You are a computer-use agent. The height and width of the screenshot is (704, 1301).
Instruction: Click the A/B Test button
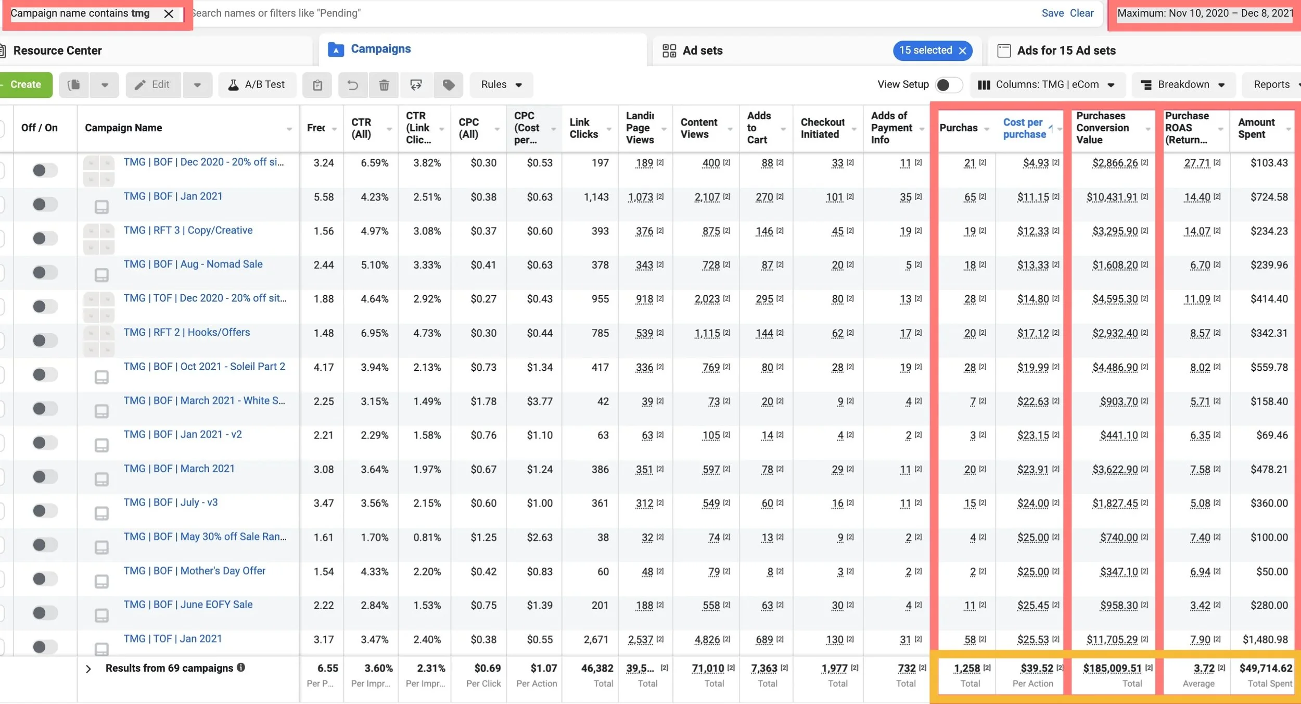click(257, 85)
